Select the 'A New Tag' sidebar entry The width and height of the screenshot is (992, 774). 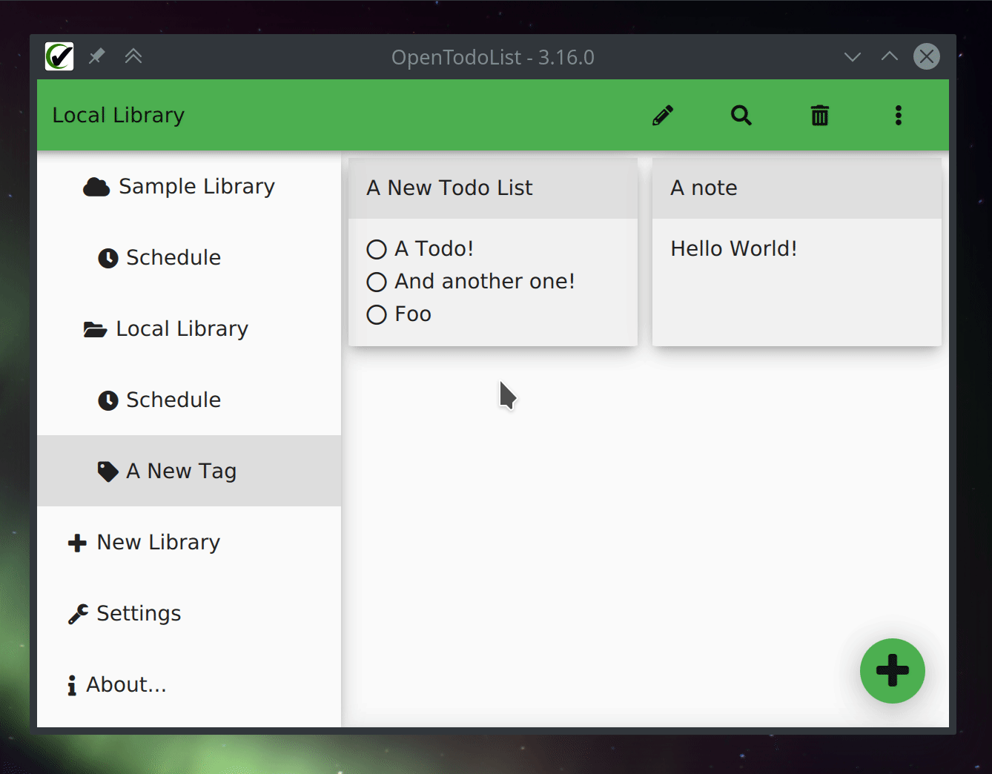[x=189, y=471]
